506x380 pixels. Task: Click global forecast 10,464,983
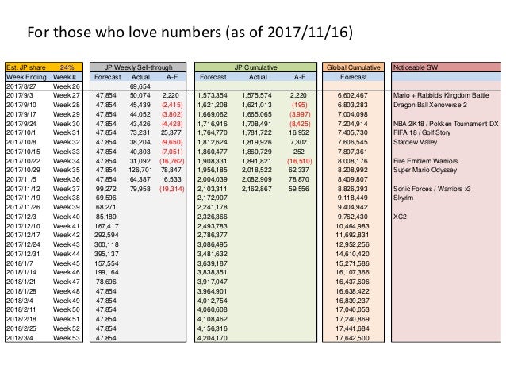352,226
